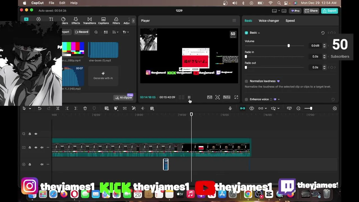Open Player panel hamburger menu
359x202 pixels.
click(234, 20)
